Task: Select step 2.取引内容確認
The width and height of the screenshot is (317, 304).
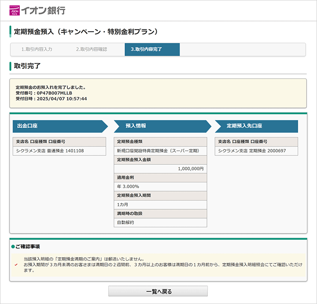Action: pyautogui.click(x=92, y=49)
